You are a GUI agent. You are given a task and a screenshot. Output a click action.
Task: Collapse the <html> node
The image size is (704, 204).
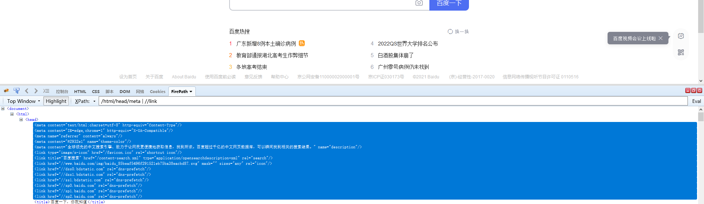tap(12, 114)
